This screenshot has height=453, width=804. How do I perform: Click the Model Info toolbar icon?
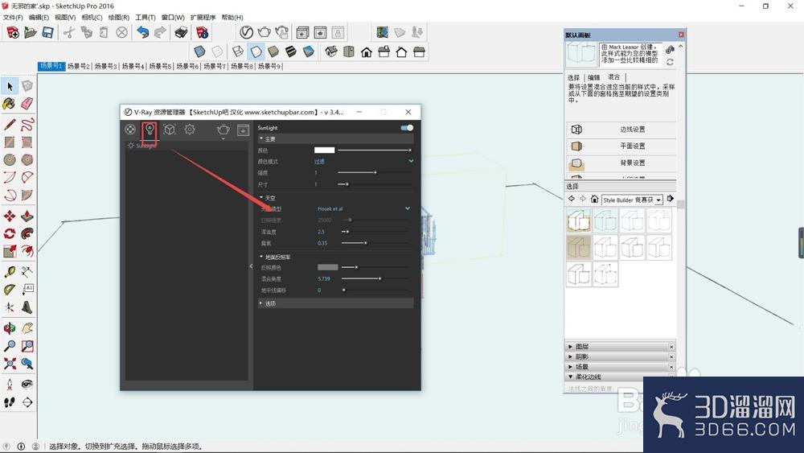pos(203,33)
